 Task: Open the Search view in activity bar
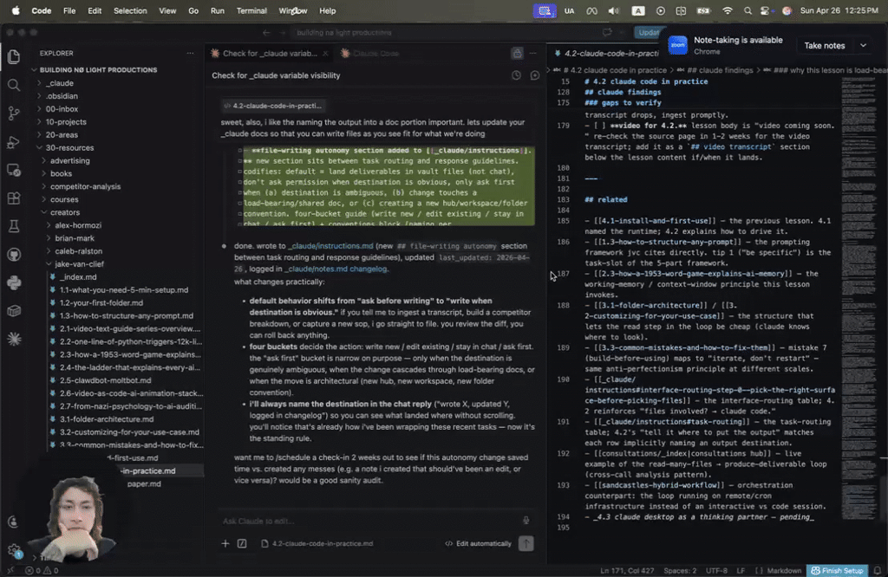click(14, 85)
